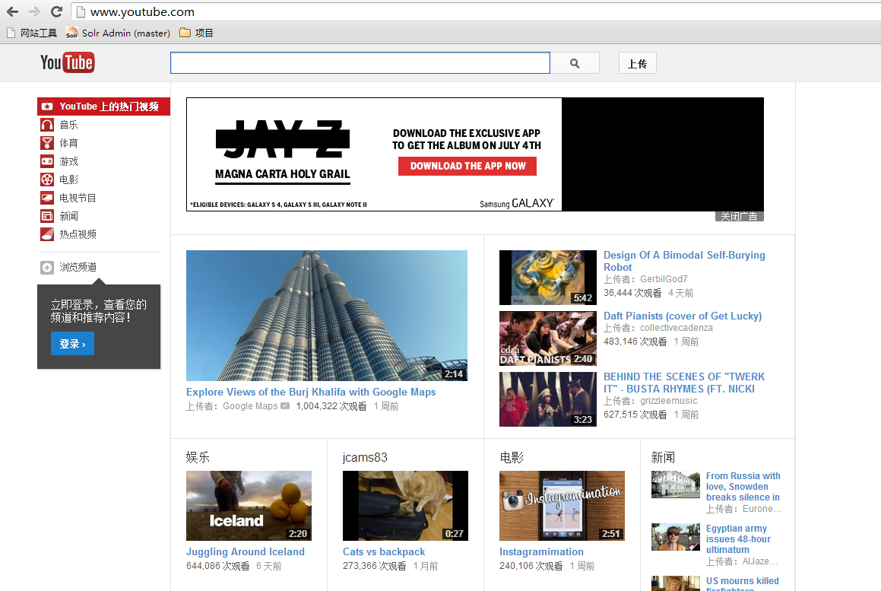881x591 pixels.
Task: Open the Explore Views of the Burj Khalifa link
Action: point(311,392)
